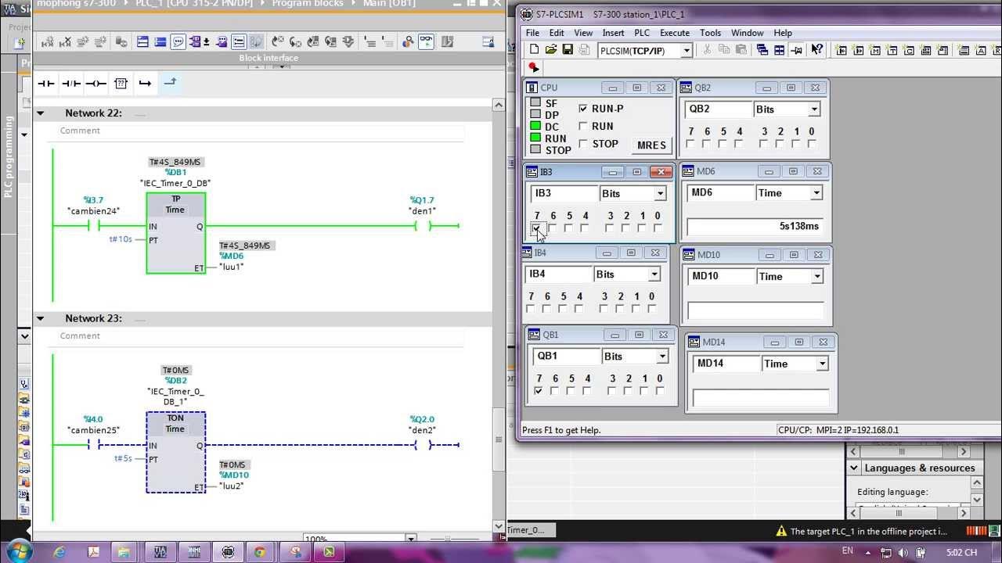Click the QB1 address input field

pyautogui.click(x=566, y=357)
